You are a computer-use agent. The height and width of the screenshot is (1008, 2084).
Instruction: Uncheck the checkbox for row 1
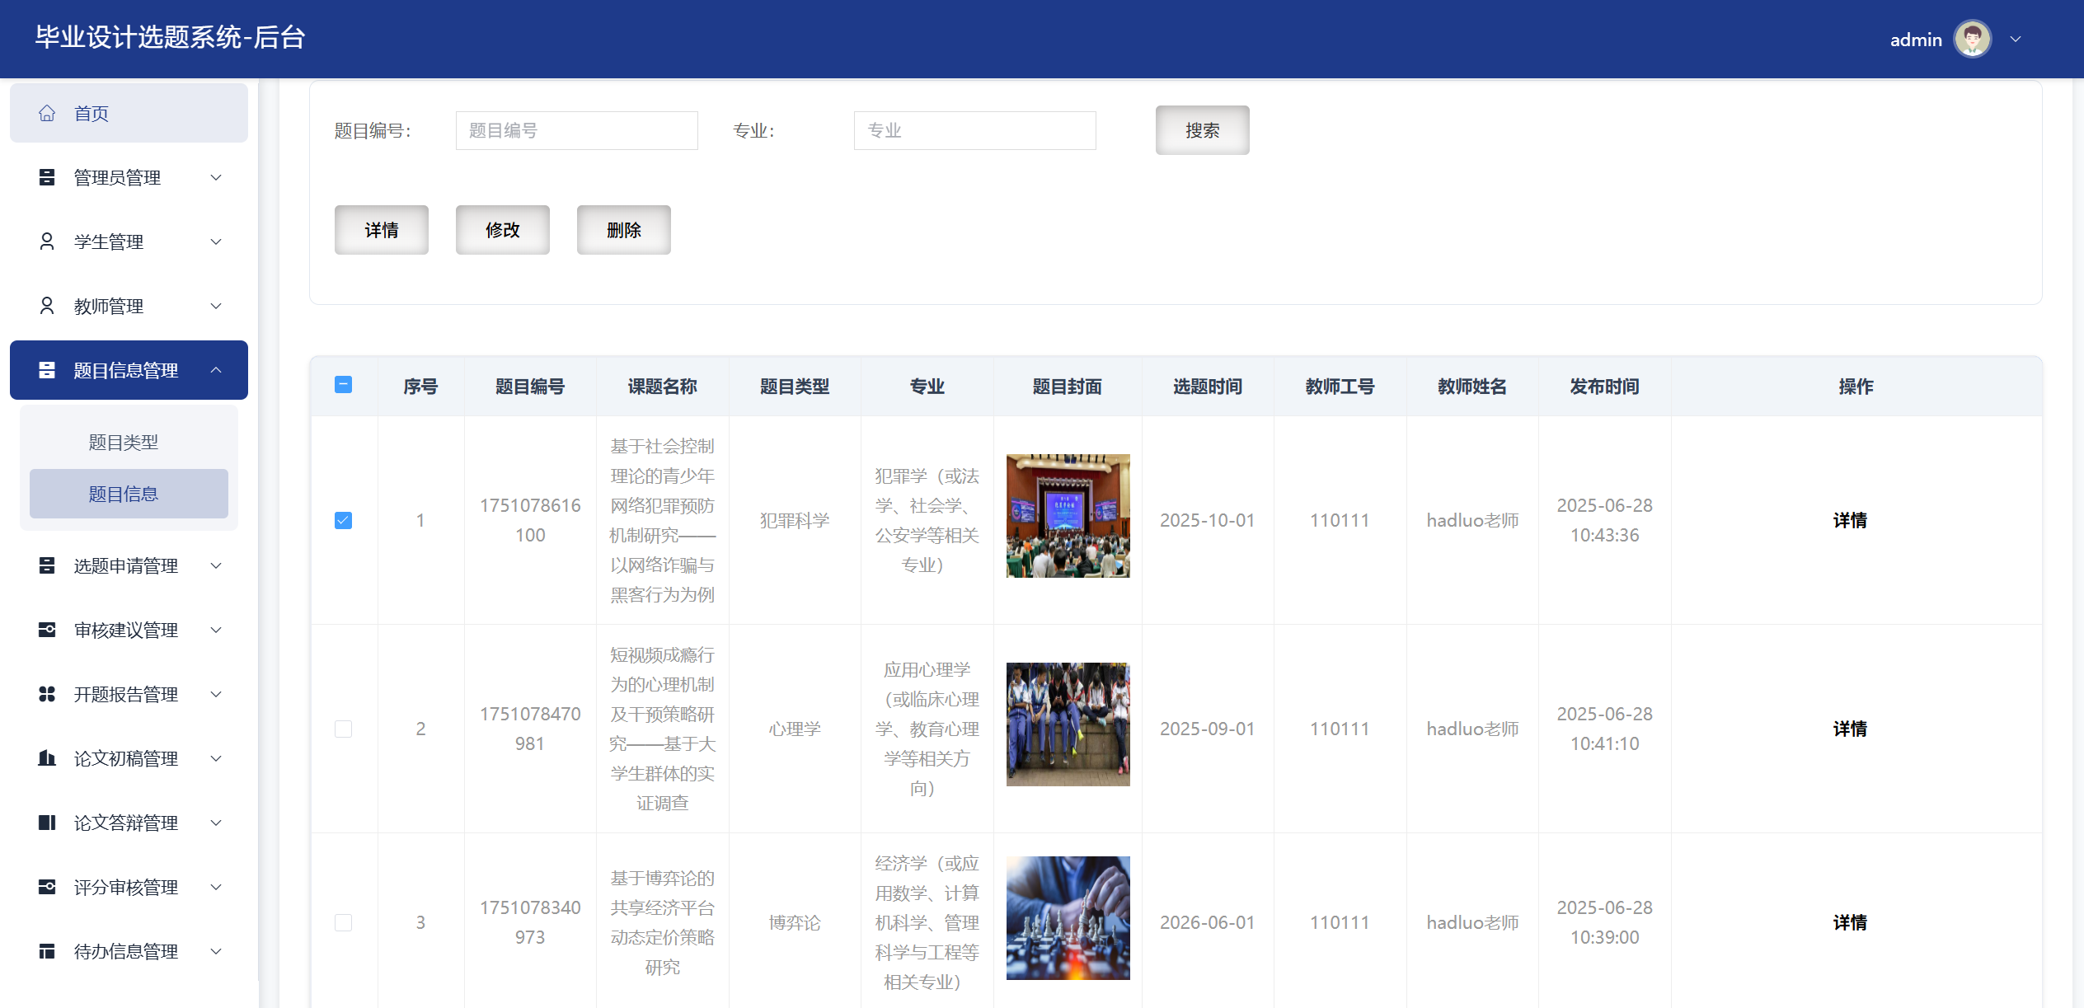coord(344,520)
